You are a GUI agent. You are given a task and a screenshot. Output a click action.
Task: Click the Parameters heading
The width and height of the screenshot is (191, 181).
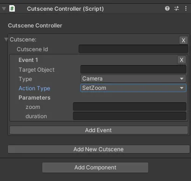[34, 98]
